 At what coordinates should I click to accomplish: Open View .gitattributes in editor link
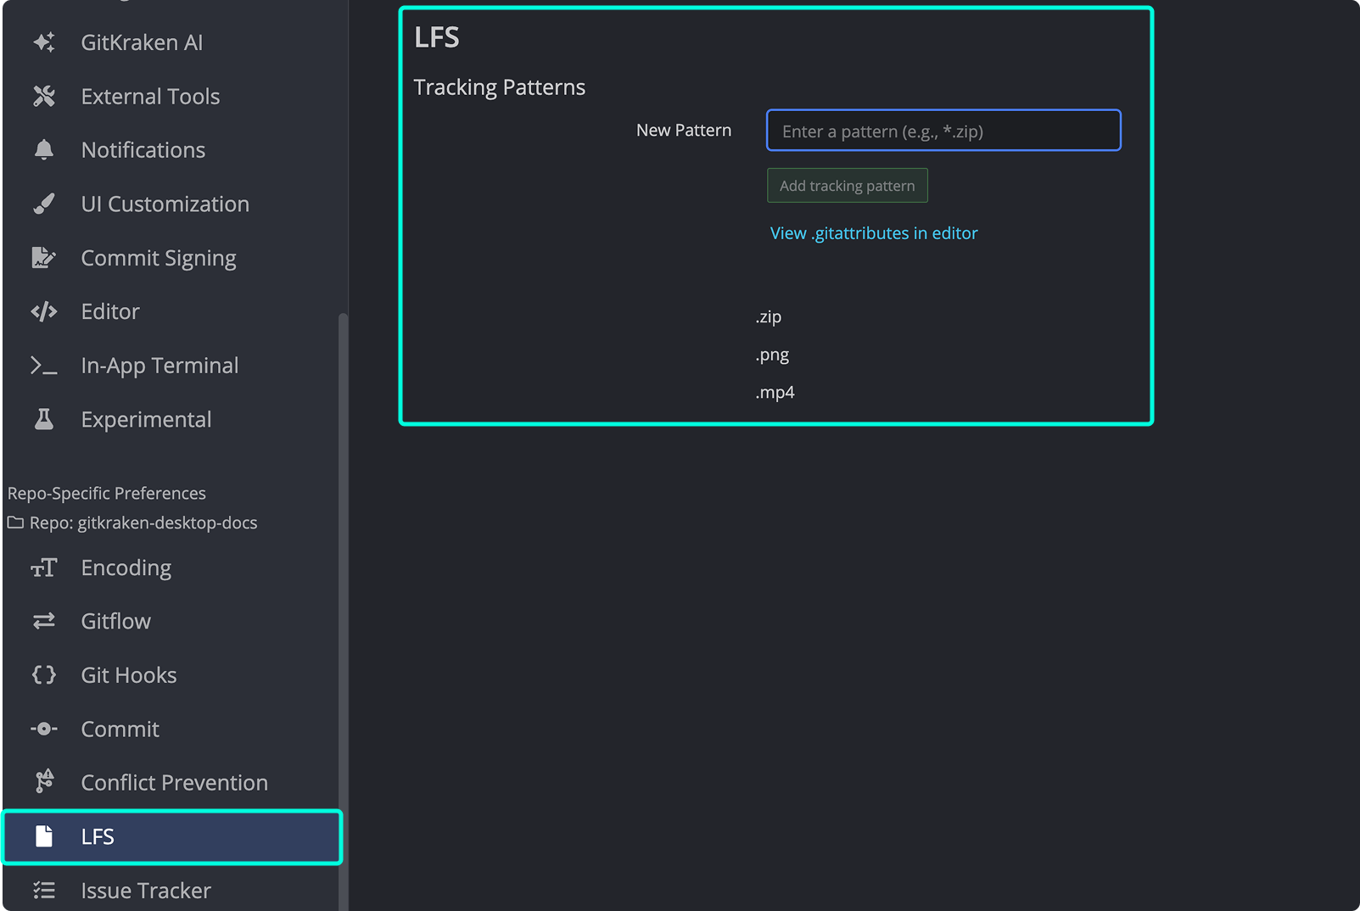874,232
